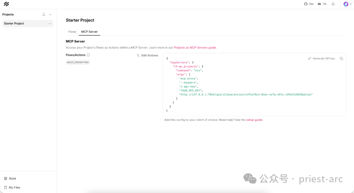Show the Flows/Actions info icon
The height and width of the screenshot is (193, 354).
(88, 55)
